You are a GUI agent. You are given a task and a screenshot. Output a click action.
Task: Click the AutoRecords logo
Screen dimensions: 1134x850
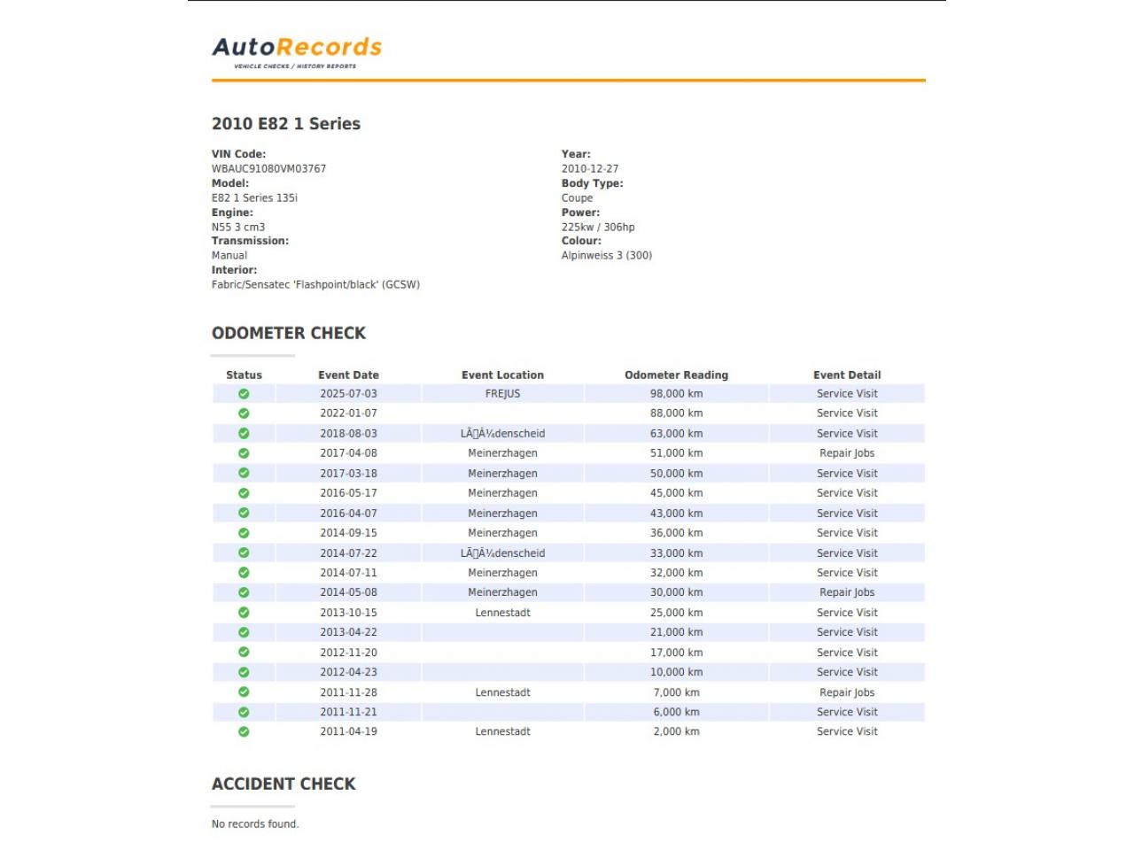pos(297,51)
